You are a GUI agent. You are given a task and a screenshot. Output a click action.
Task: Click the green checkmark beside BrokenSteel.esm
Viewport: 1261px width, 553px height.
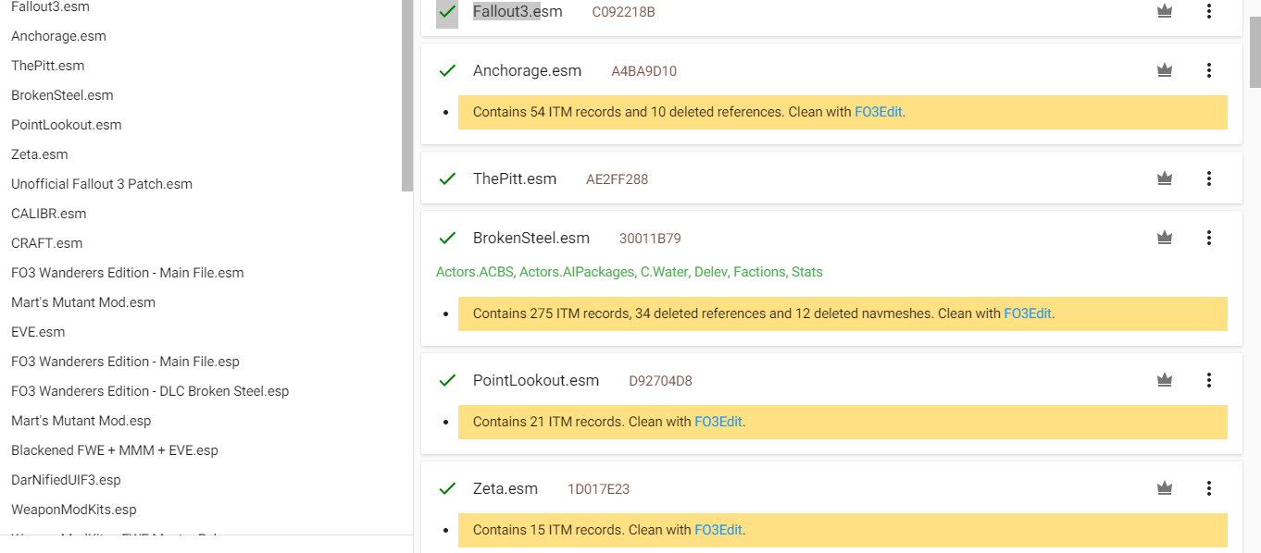pos(447,238)
